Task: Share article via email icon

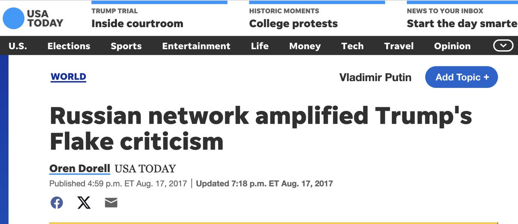Action: pos(111,202)
